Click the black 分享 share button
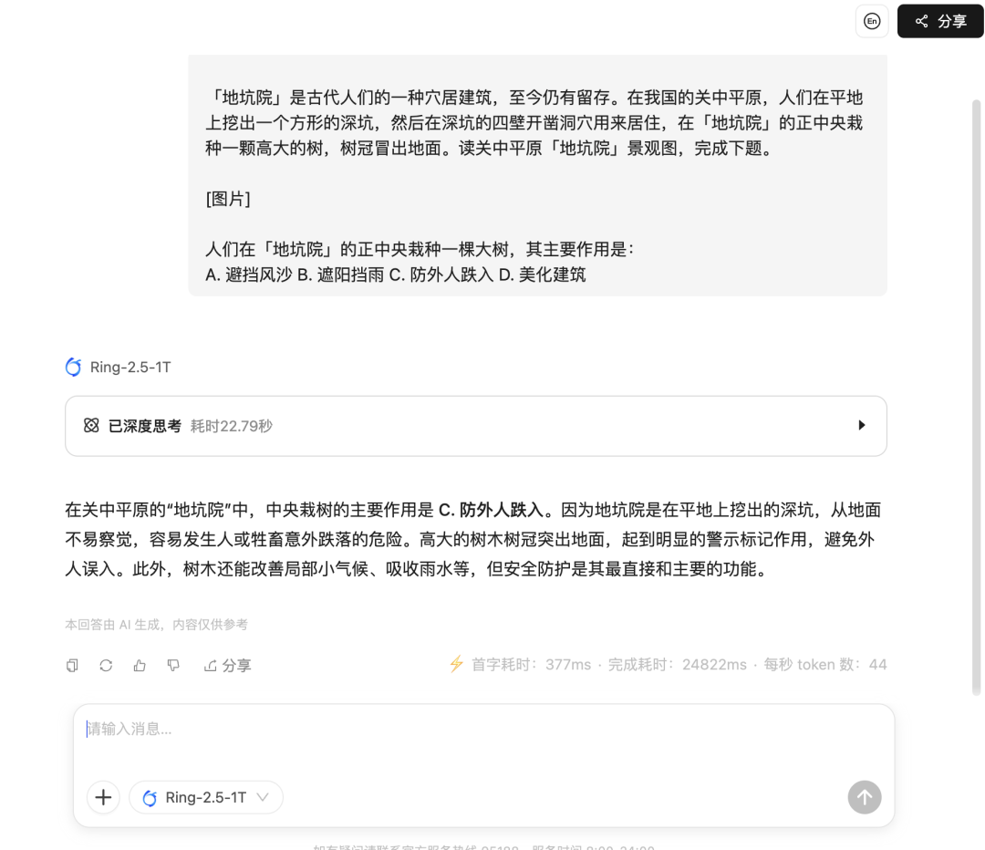This screenshot has width=985, height=850. tap(939, 21)
